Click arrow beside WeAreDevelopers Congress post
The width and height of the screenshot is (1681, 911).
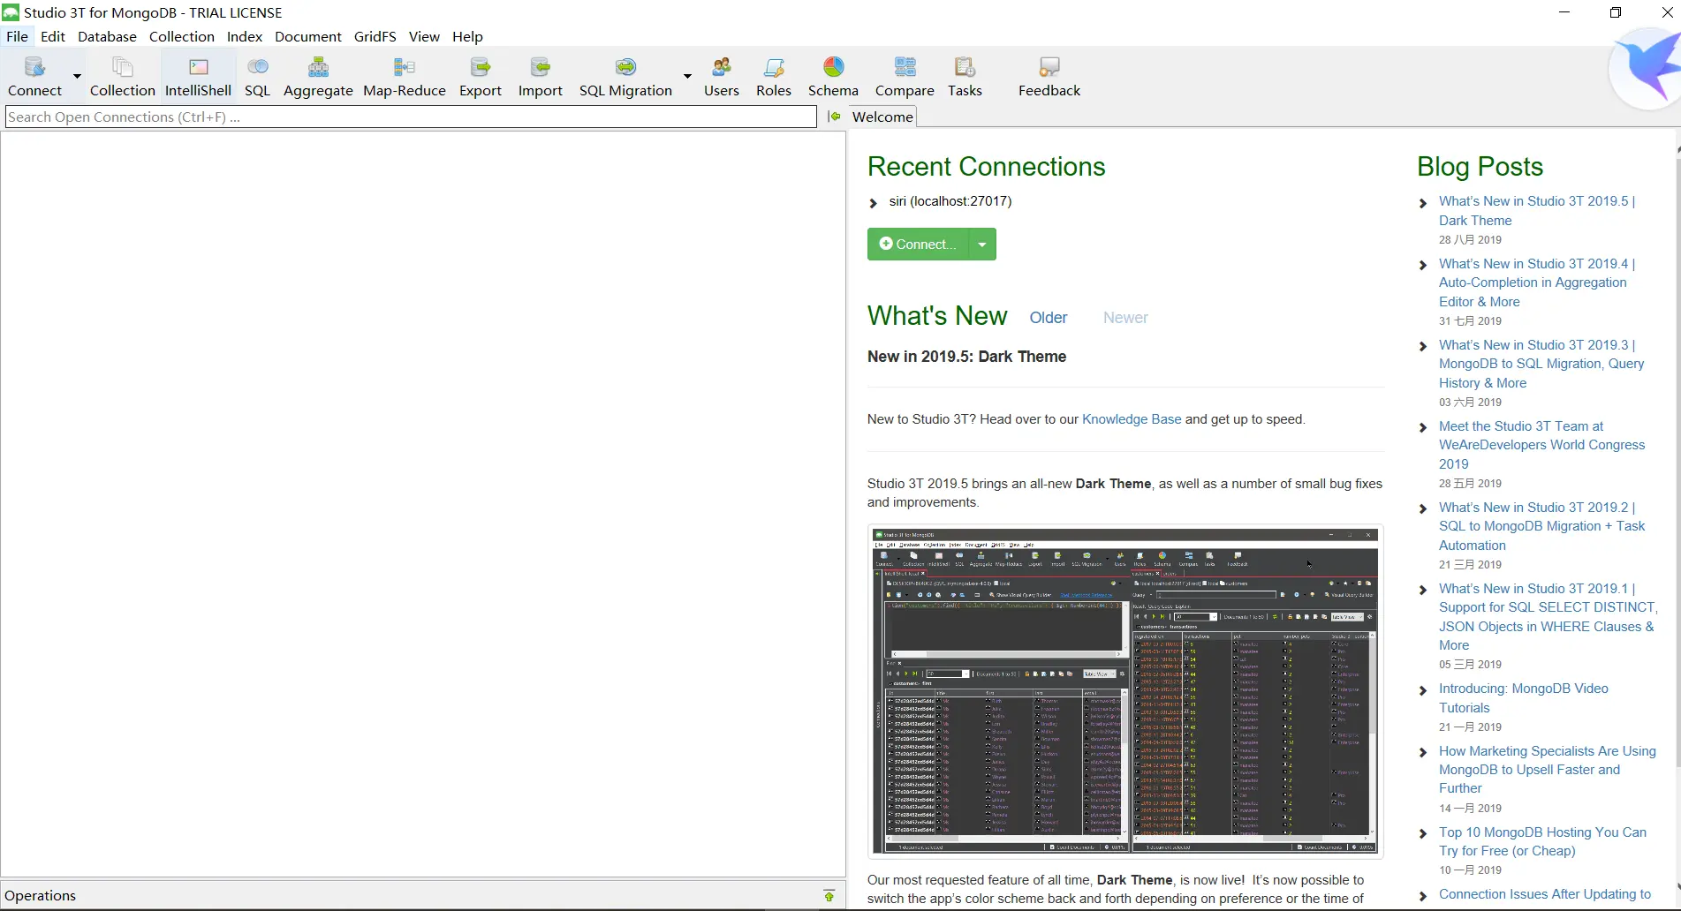click(1422, 428)
